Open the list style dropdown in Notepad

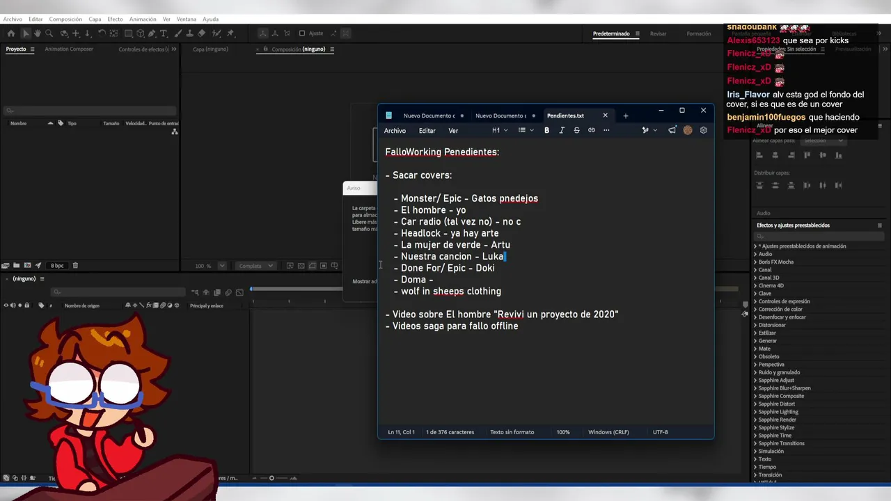click(x=526, y=130)
